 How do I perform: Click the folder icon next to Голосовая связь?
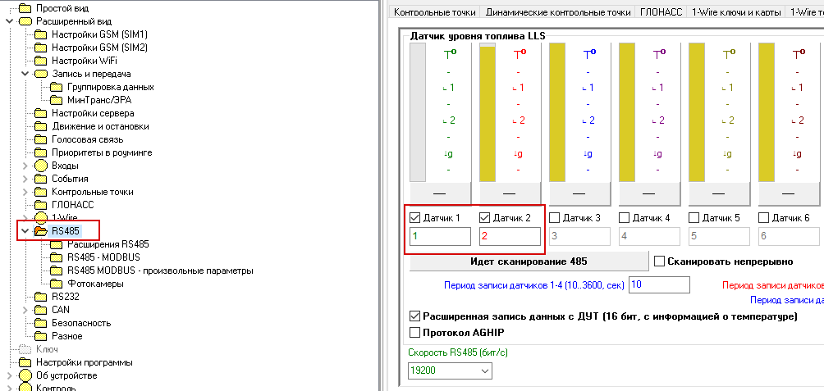[41, 139]
